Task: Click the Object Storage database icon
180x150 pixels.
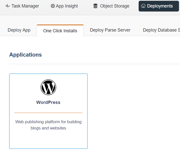Action: pyautogui.click(x=96, y=6)
